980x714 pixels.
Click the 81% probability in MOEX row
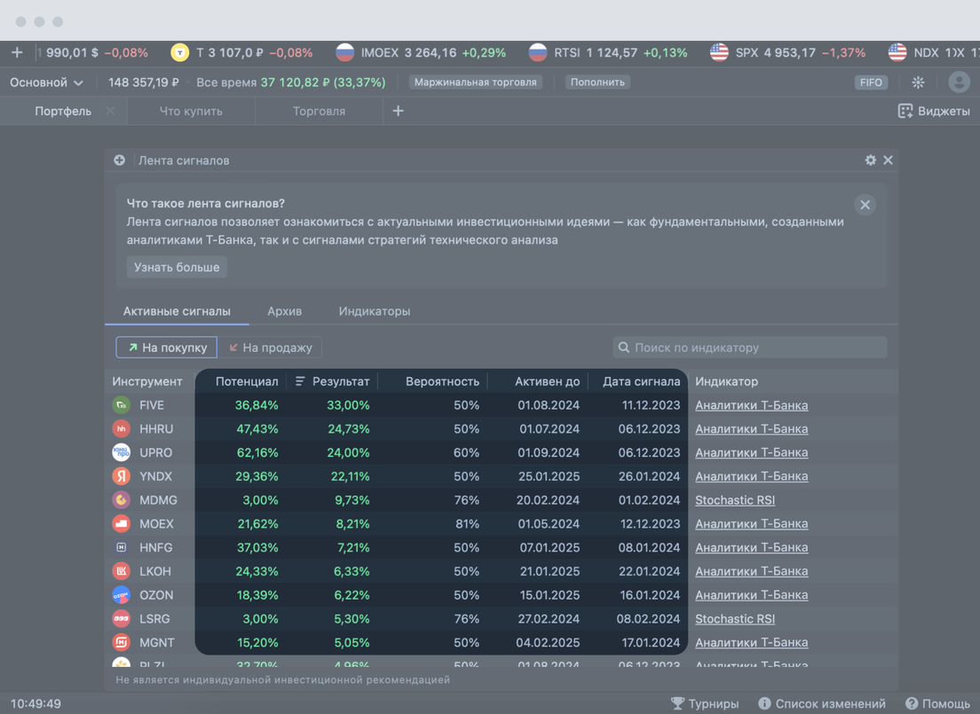coord(468,524)
